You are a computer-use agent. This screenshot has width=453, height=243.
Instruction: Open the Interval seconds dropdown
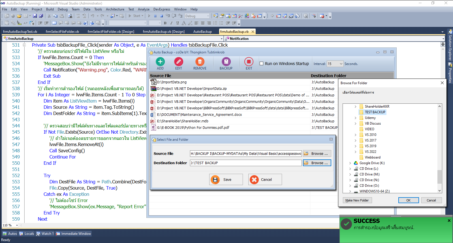[x=341, y=64]
